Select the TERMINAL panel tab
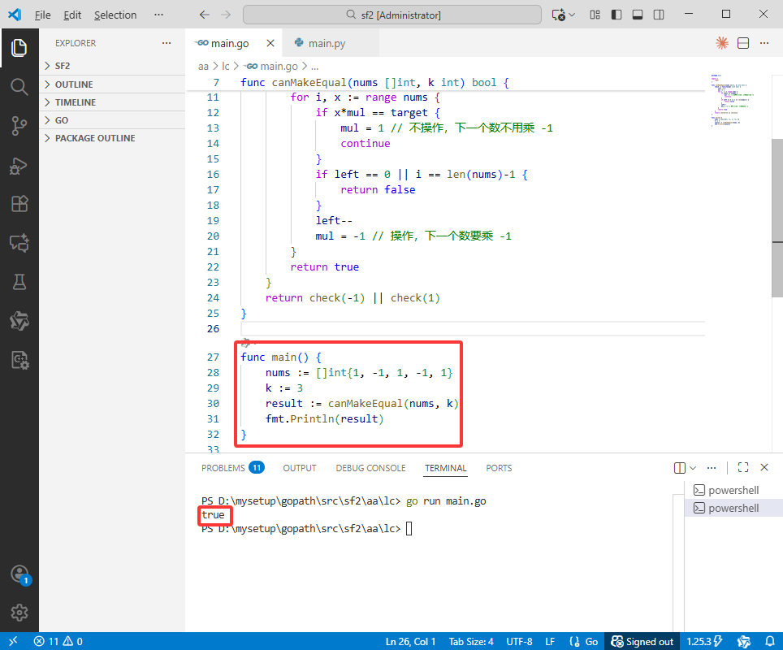The width and height of the screenshot is (783, 650). 445,468
